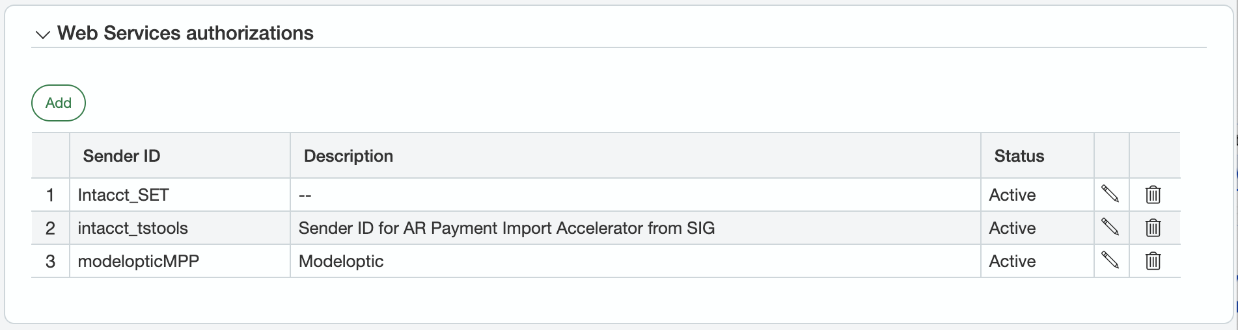Viewport: 1238px width, 330px height.
Task: Click row number 3 in the table
Action: tap(50, 261)
